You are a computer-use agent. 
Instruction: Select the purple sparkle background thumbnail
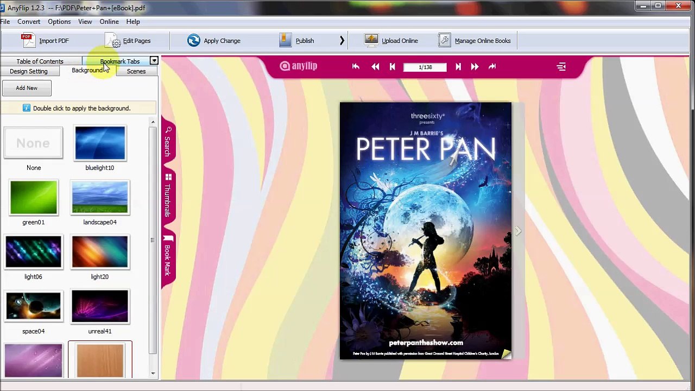34,360
